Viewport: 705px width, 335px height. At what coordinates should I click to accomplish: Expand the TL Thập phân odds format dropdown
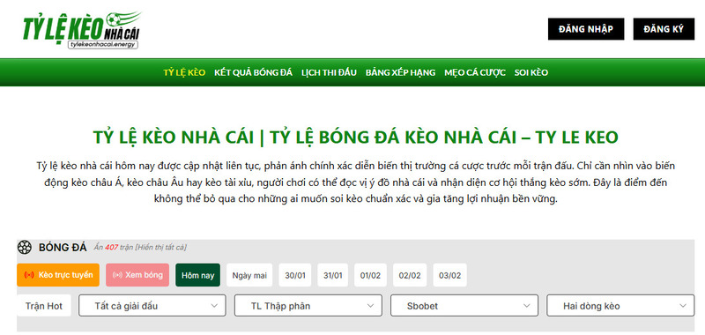tap(308, 306)
